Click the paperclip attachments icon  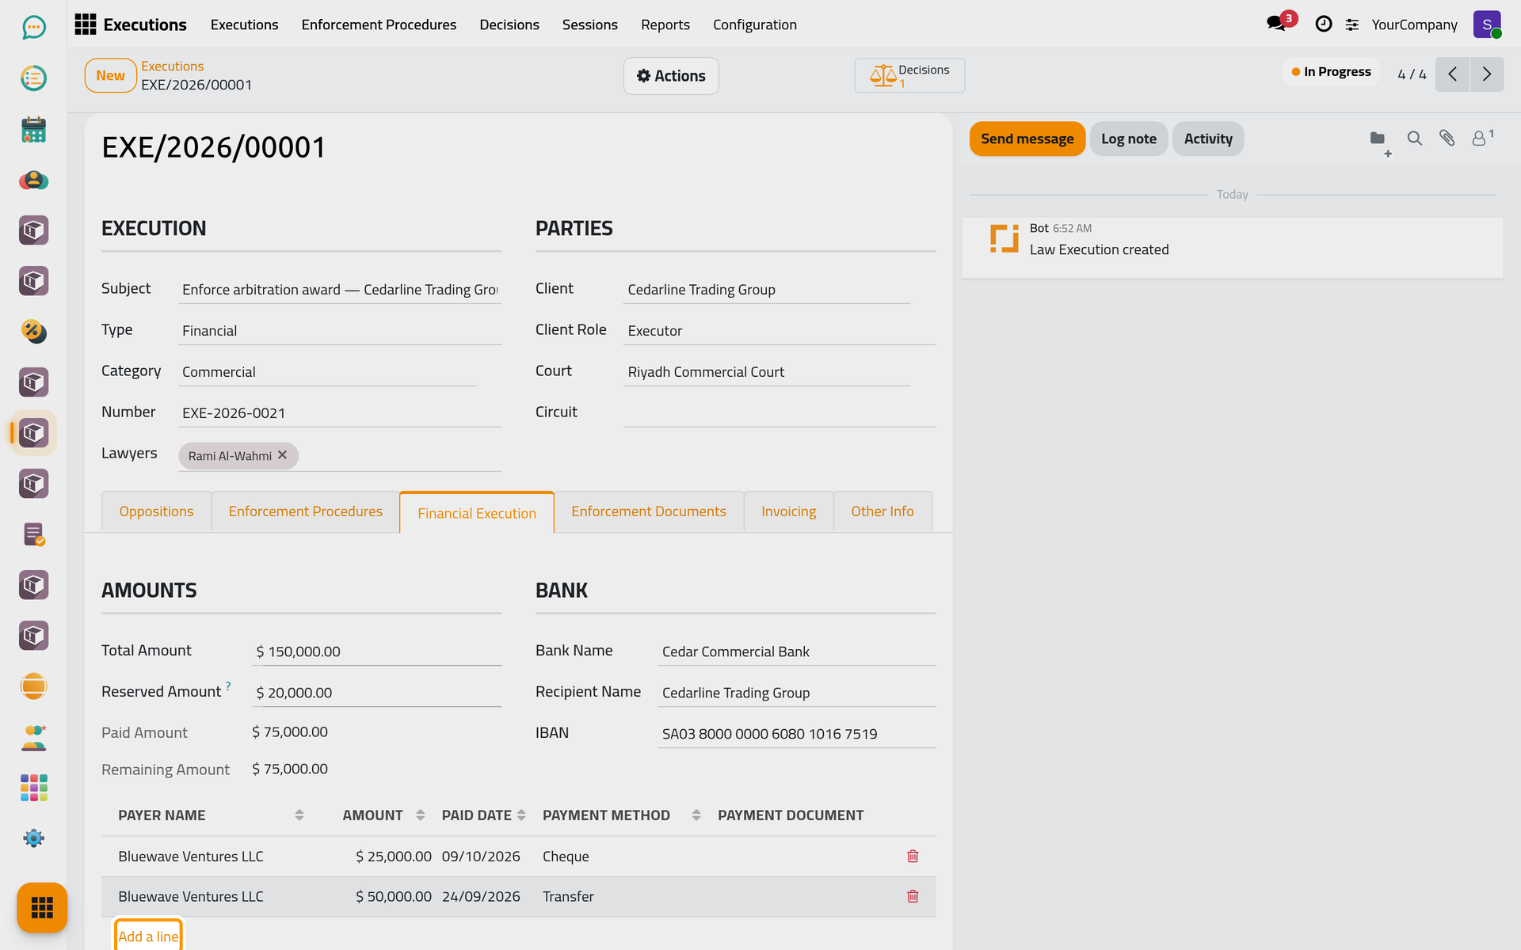click(1447, 139)
